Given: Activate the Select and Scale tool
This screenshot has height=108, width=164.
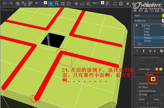Looking at the screenshot, I should 88,4.
